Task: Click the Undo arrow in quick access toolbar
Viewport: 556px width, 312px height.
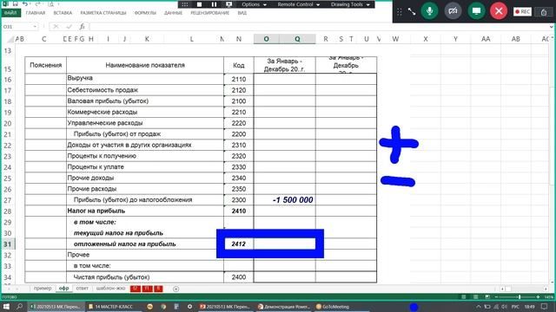Action: 25,3
